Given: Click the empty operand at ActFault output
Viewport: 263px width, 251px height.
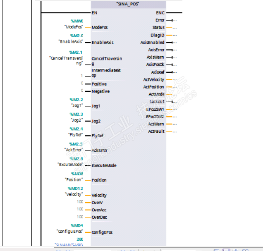Looking at the screenshot, I should 175,132.
